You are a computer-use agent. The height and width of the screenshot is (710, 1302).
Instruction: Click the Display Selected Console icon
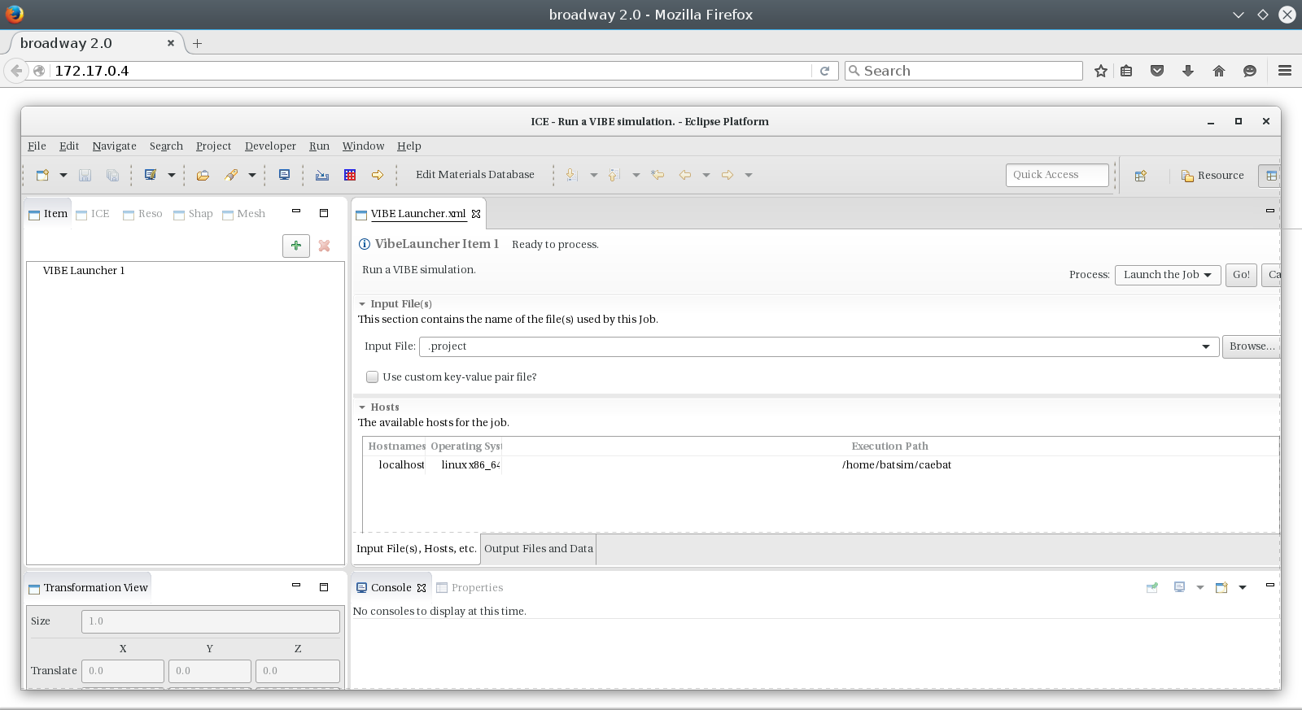(1179, 588)
